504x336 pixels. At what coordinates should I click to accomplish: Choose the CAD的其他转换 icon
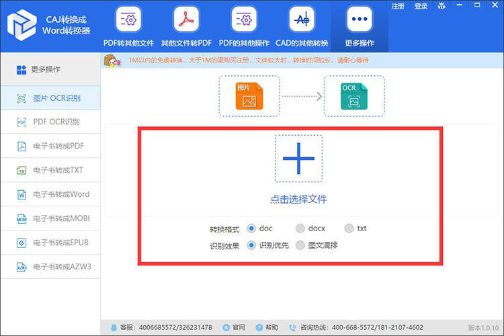(x=302, y=19)
